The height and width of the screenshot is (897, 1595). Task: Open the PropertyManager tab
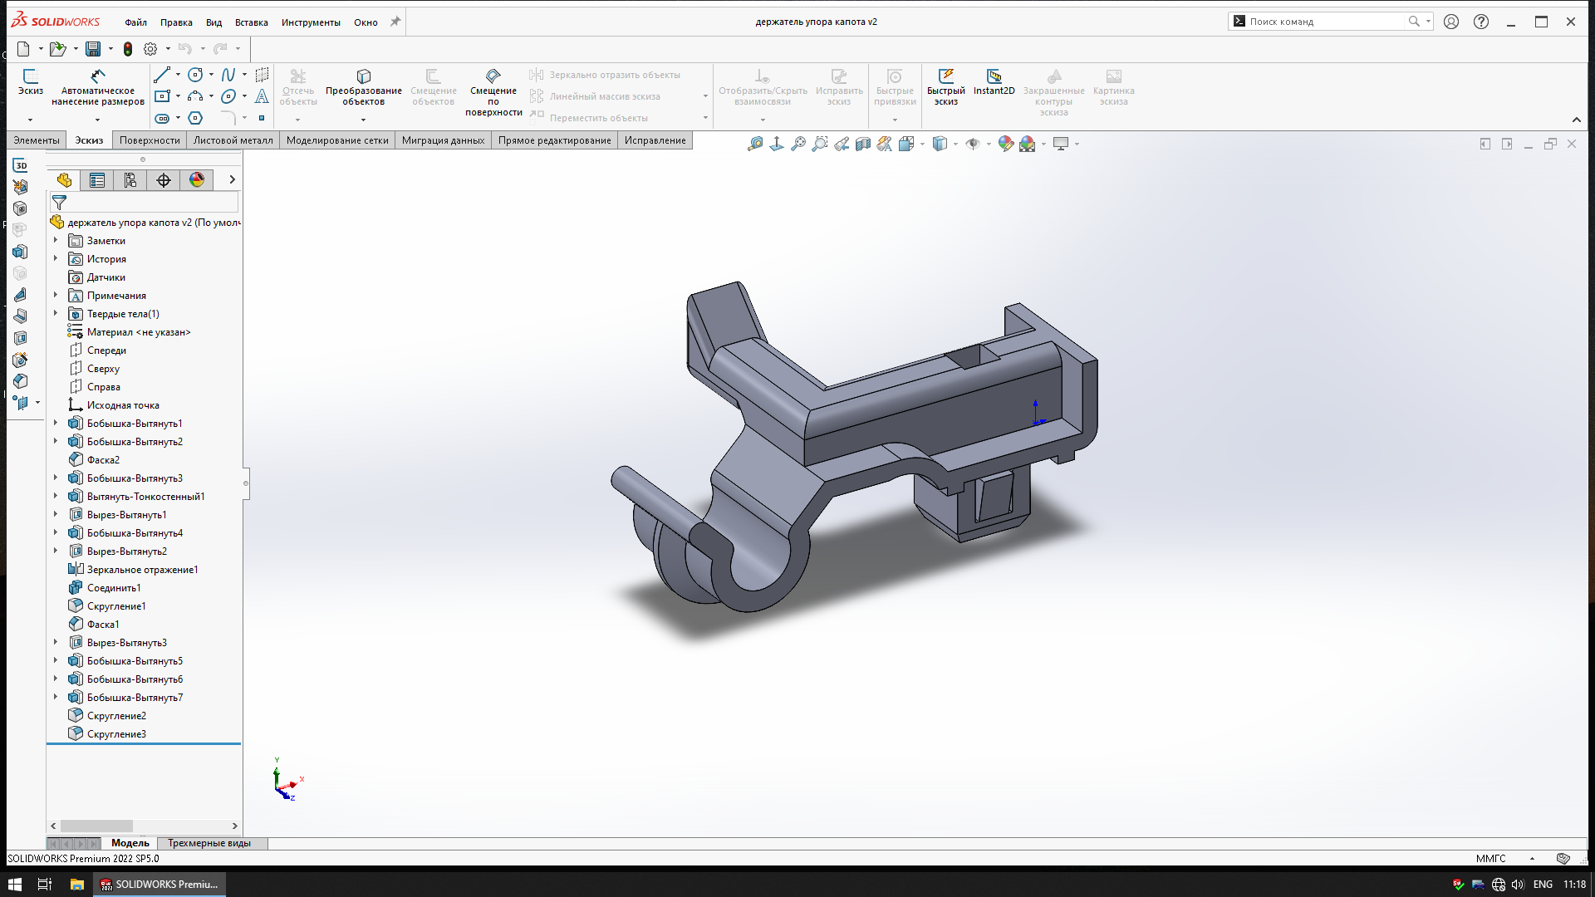[97, 180]
